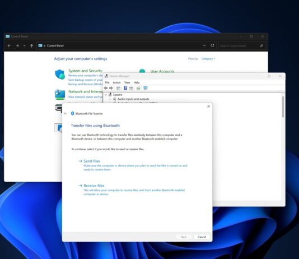Click 'Adjust your computer's settings' heading

click(x=81, y=59)
